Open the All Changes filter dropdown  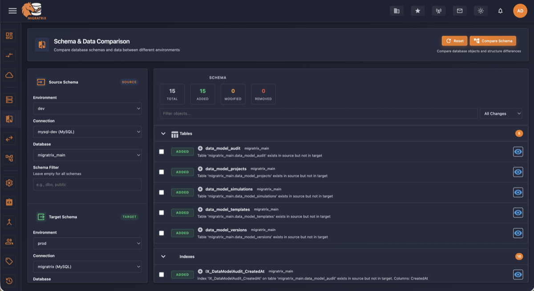pyautogui.click(x=501, y=113)
